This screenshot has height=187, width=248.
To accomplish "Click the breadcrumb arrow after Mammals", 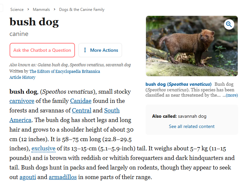I will pyautogui.click(x=54, y=10).
